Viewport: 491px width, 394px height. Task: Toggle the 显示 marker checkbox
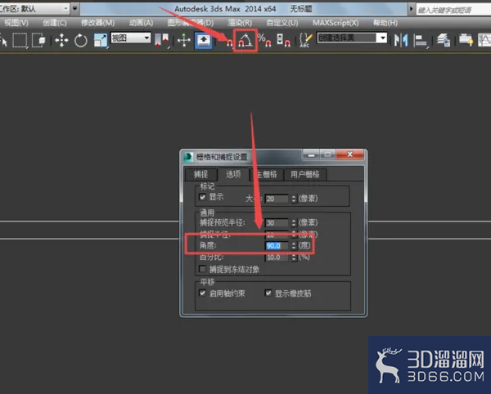(x=202, y=197)
